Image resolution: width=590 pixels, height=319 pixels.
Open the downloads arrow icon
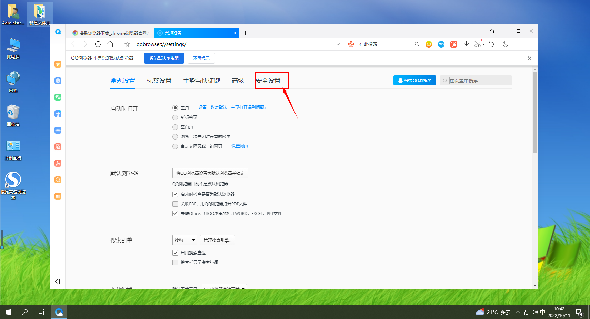tap(466, 44)
